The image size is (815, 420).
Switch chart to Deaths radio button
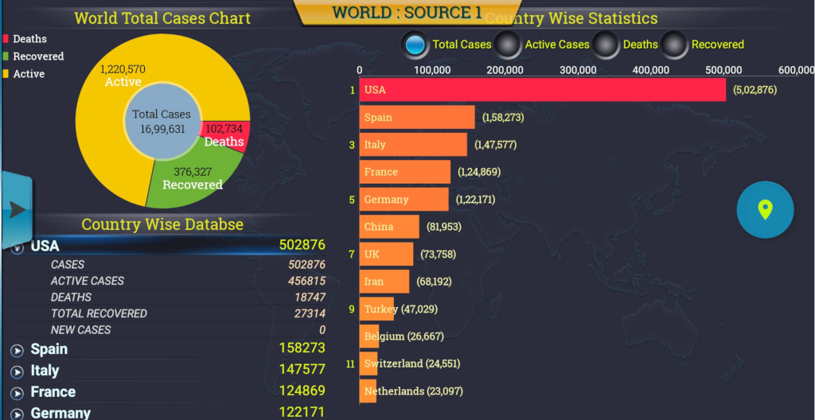[x=606, y=45]
